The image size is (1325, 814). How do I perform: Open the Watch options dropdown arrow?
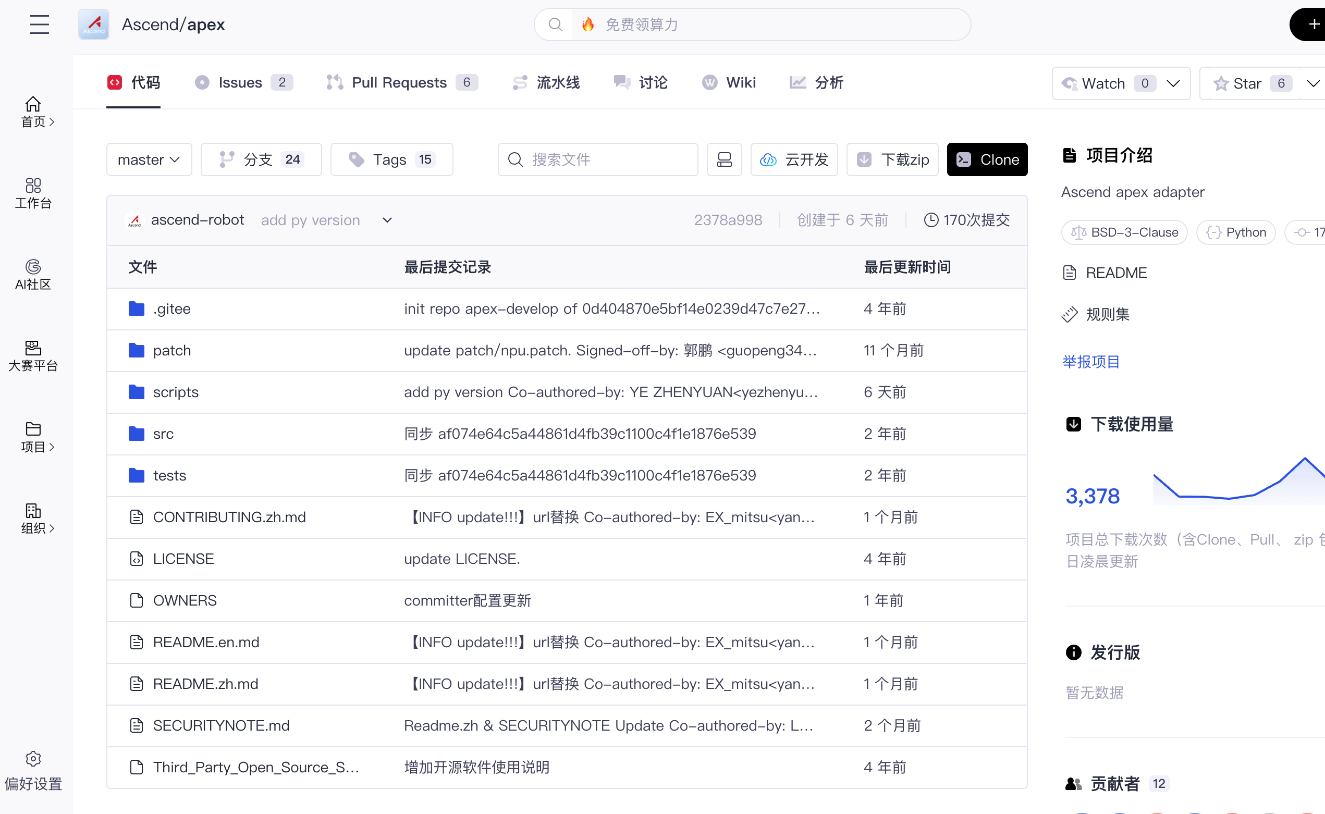coord(1173,83)
